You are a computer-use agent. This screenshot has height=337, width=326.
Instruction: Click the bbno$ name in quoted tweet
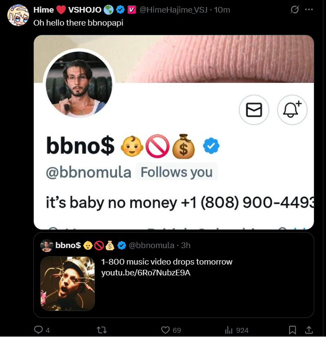(x=68, y=245)
